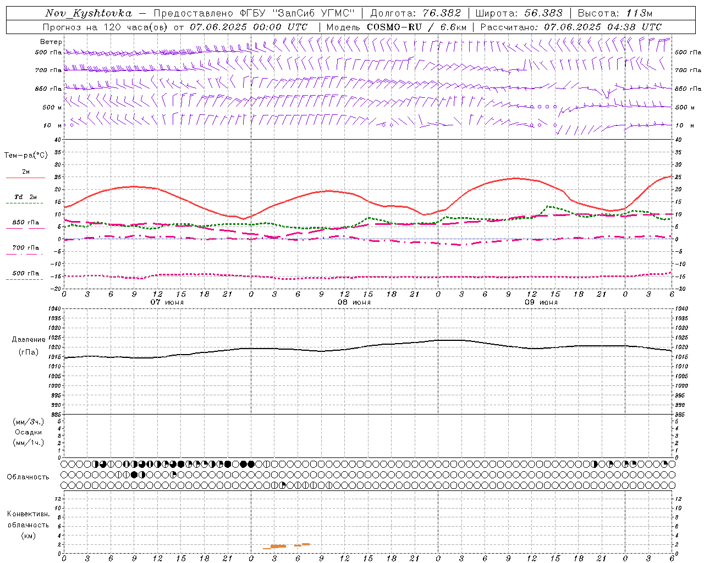The image size is (704, 563).
Task: Click 'Прогноз на 120 часа(ов)' text
Action: (x=106, y=27)
